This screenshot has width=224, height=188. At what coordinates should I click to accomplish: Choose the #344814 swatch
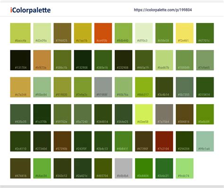click(x=103, y=114)
